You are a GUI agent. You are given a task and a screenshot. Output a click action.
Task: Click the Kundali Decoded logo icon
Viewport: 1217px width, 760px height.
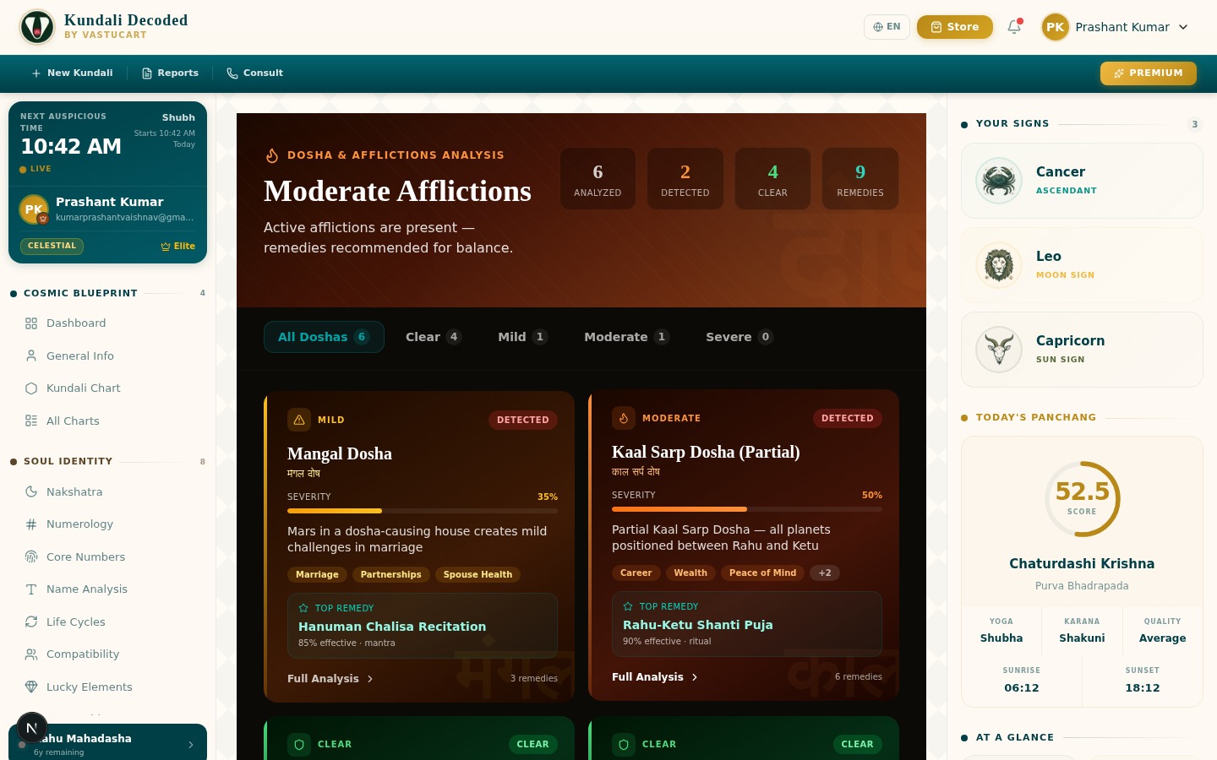(x=37, y=27)
